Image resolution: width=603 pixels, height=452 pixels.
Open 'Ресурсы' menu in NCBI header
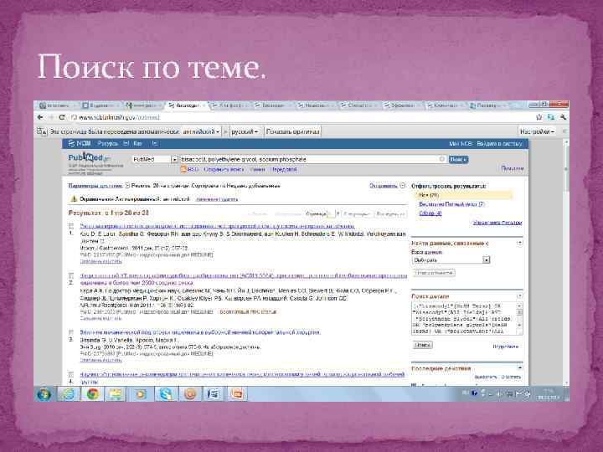107,143
